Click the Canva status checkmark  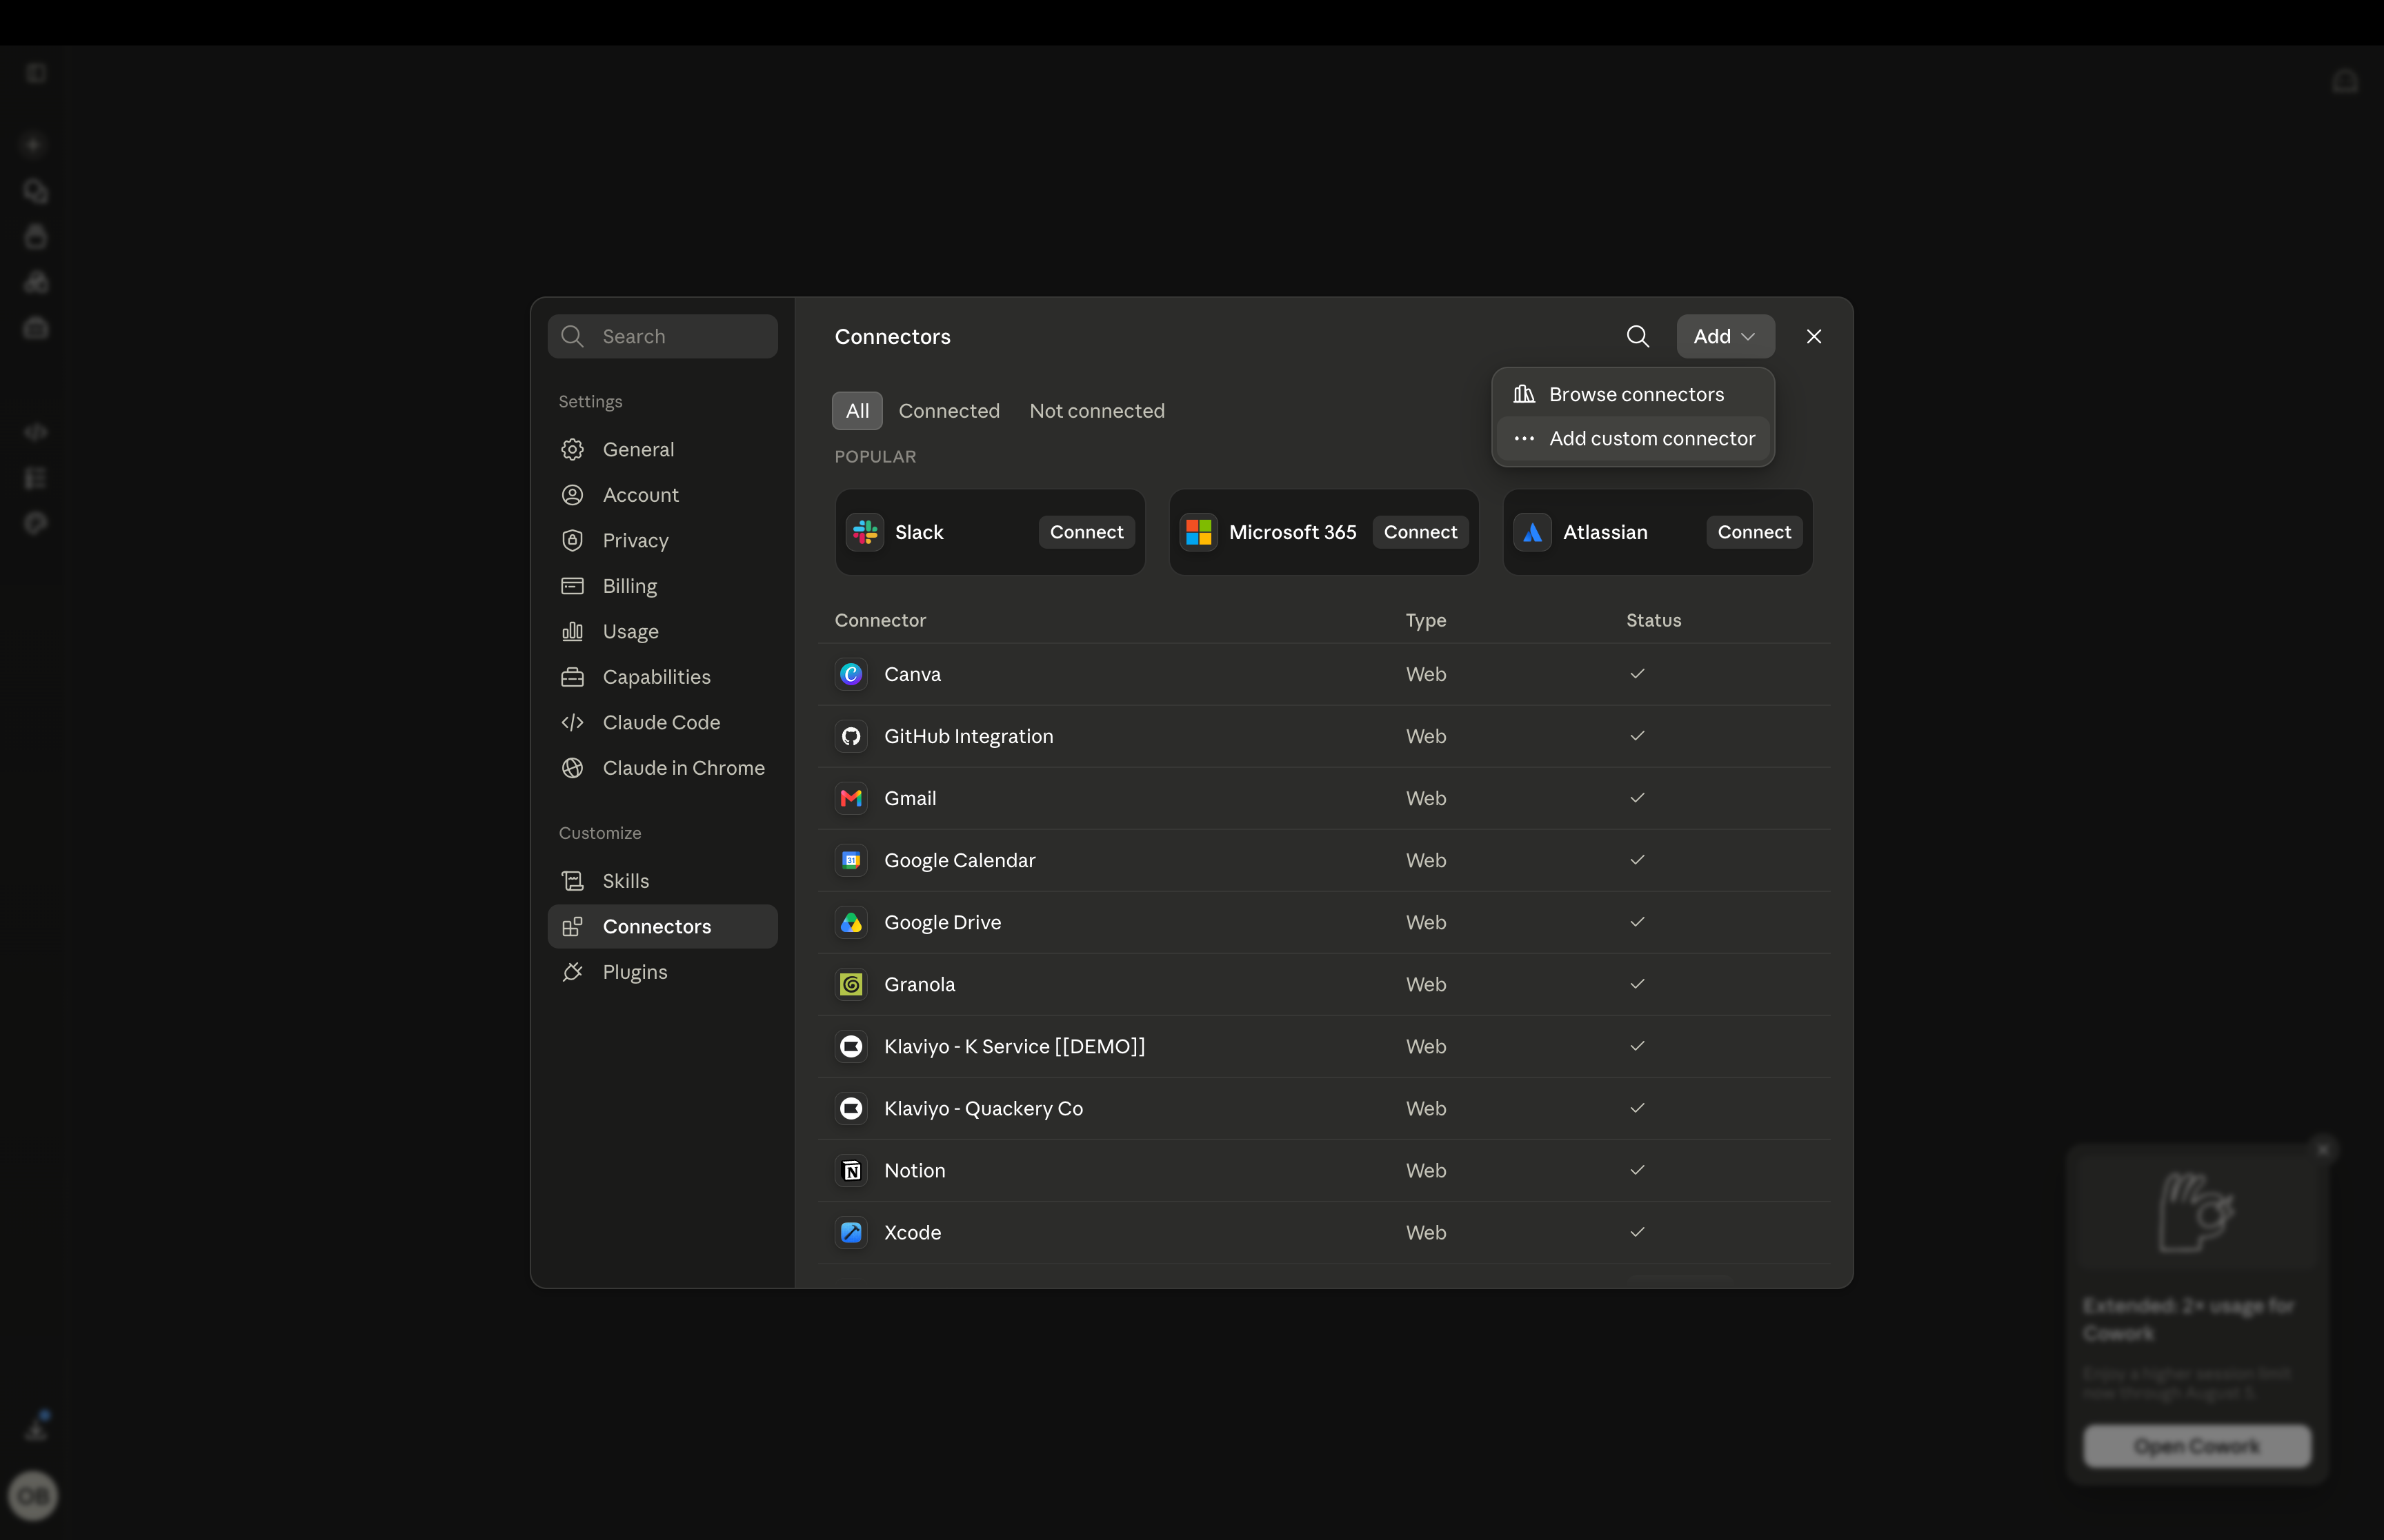coord(1637,674)
